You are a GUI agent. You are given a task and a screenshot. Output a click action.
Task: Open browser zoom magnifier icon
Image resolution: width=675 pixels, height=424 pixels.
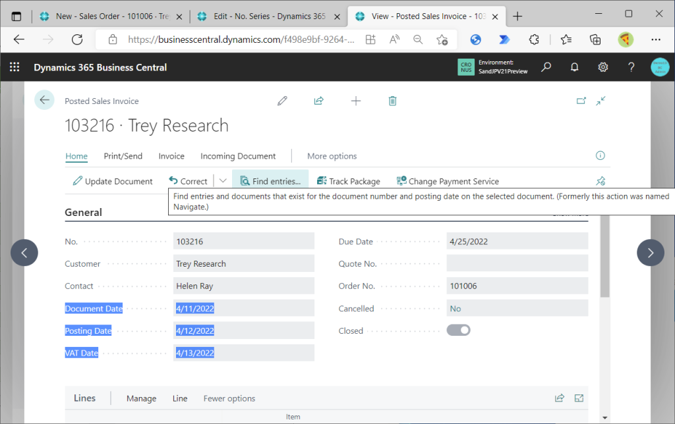pos(417,40)
